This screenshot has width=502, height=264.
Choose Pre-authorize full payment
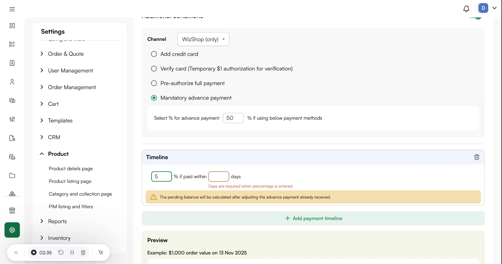[154, 83]
